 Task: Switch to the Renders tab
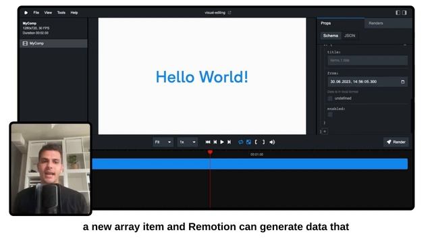point(388,23)
